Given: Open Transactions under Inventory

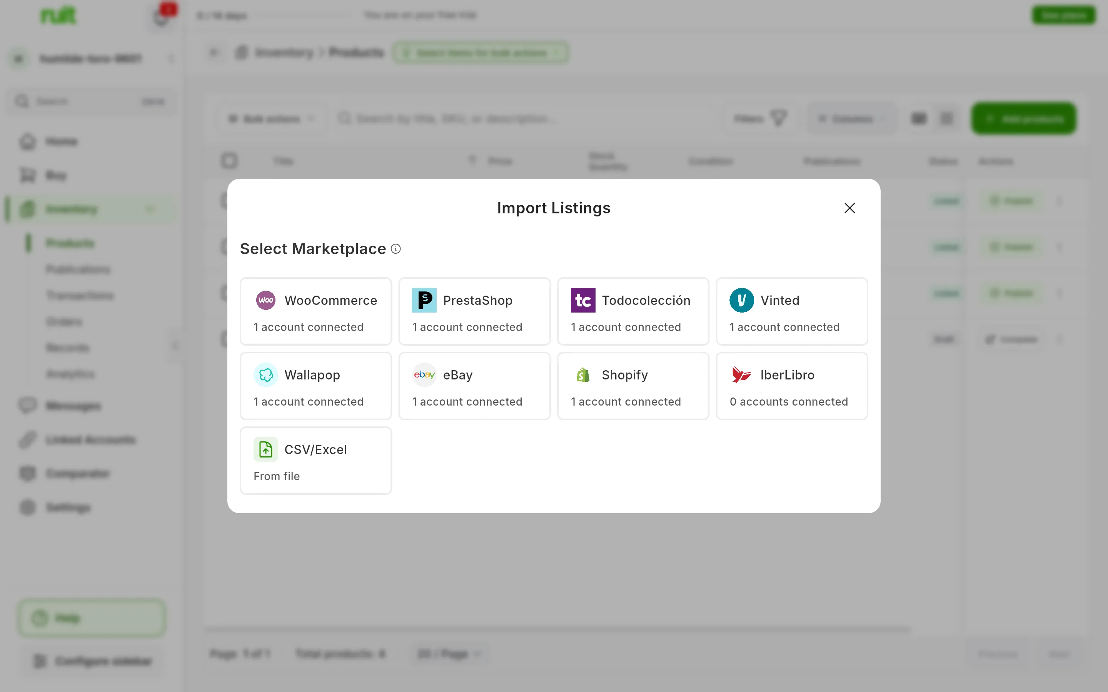Looking at the screenshot, I should pyautogui.click(x=80, y=295).
